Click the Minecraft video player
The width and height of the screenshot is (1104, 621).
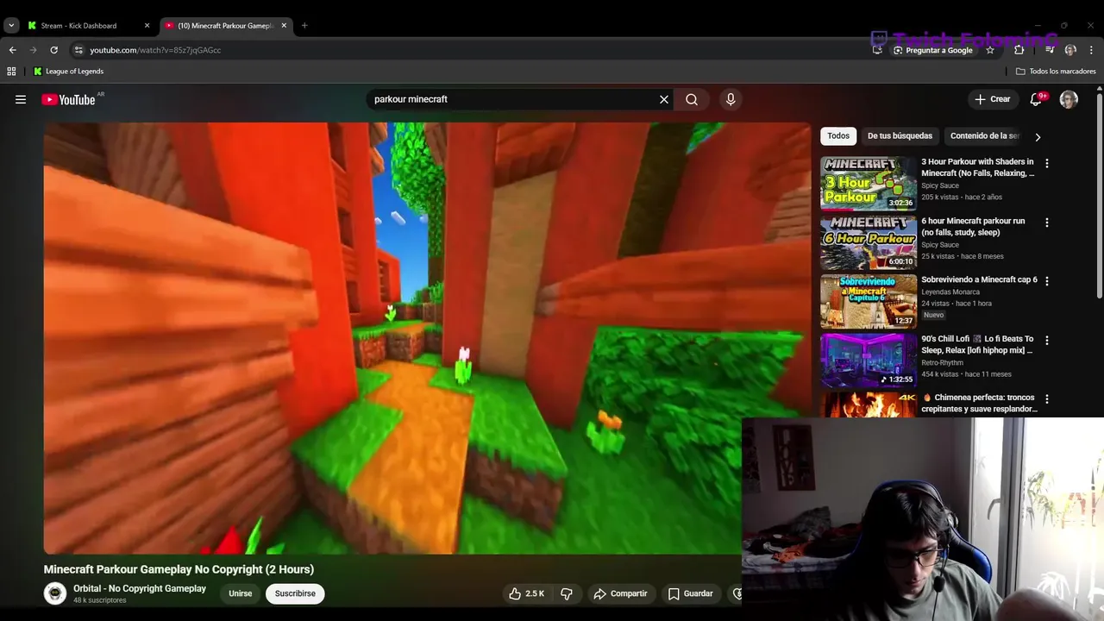[428, 338]
